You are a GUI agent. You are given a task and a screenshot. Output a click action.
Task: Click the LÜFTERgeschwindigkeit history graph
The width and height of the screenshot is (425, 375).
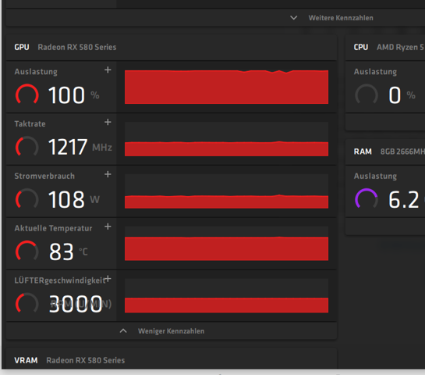226,295
